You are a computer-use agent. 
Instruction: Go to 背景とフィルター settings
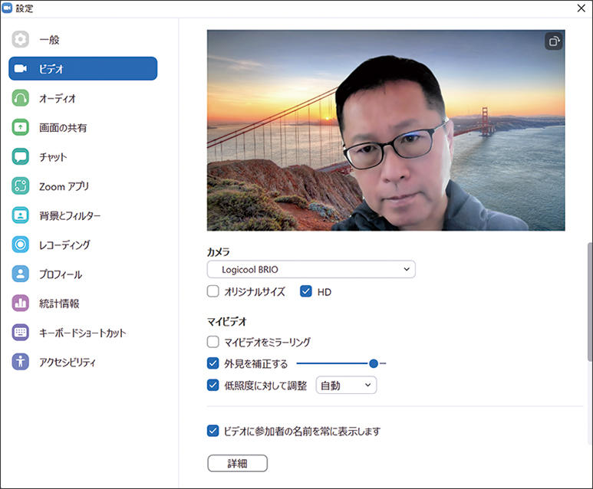83,215
